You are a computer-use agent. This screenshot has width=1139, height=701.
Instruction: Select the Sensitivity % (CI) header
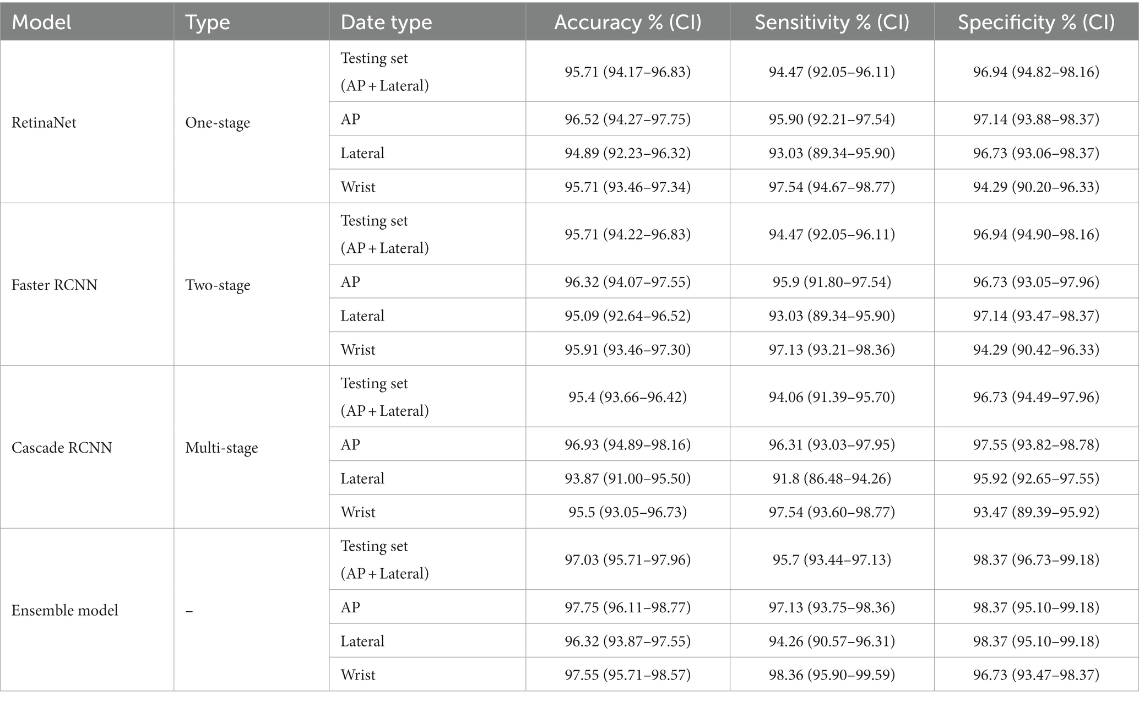click(x=832, y=23)
